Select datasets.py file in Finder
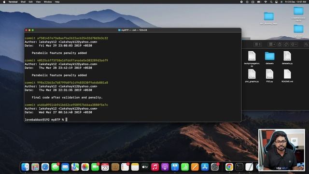The width and height of the screenshot is (309, 174). point(287,58)
